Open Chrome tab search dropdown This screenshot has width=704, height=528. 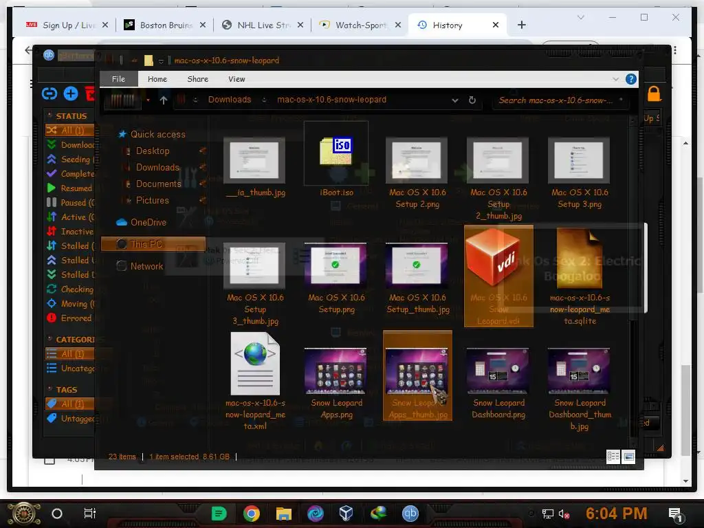580,17
